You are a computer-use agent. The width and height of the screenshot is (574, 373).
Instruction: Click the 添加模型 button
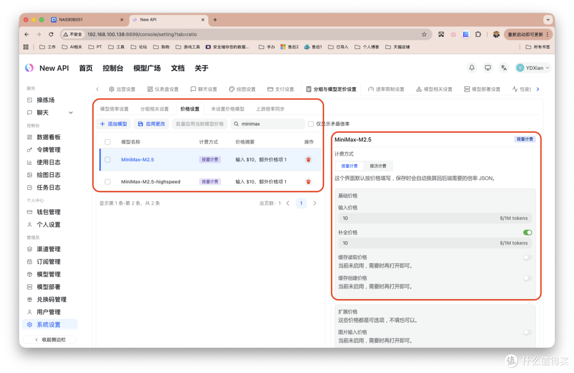point(114,124)
